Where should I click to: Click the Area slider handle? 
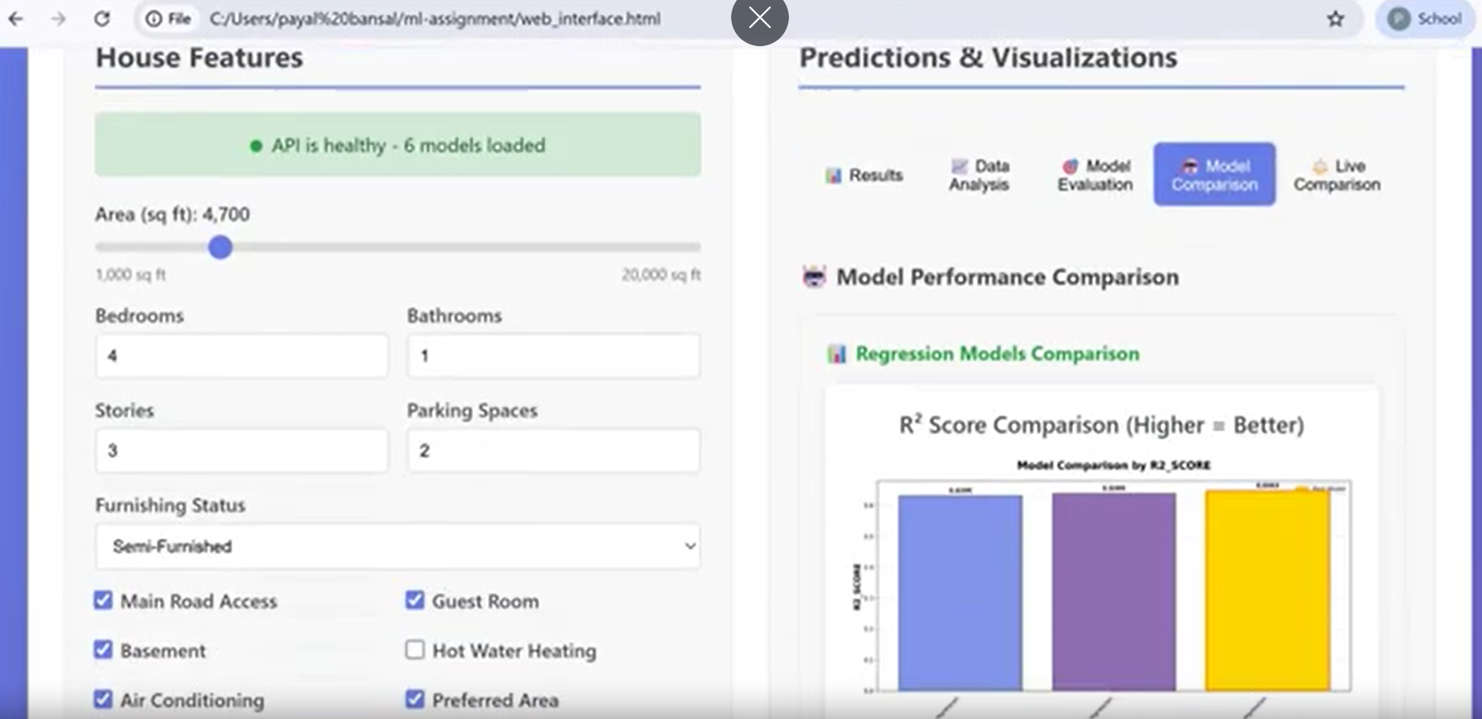(x=220, y=248)
